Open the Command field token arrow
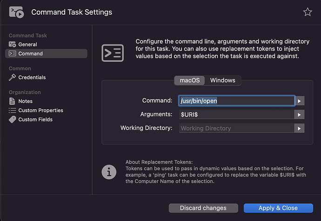 pyautogui.click(x=300, y=101)
